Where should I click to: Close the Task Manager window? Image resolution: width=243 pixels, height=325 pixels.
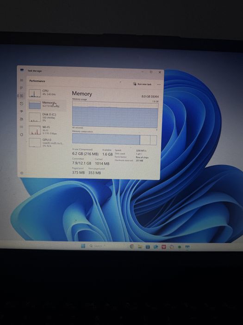(x=160, y=72)
